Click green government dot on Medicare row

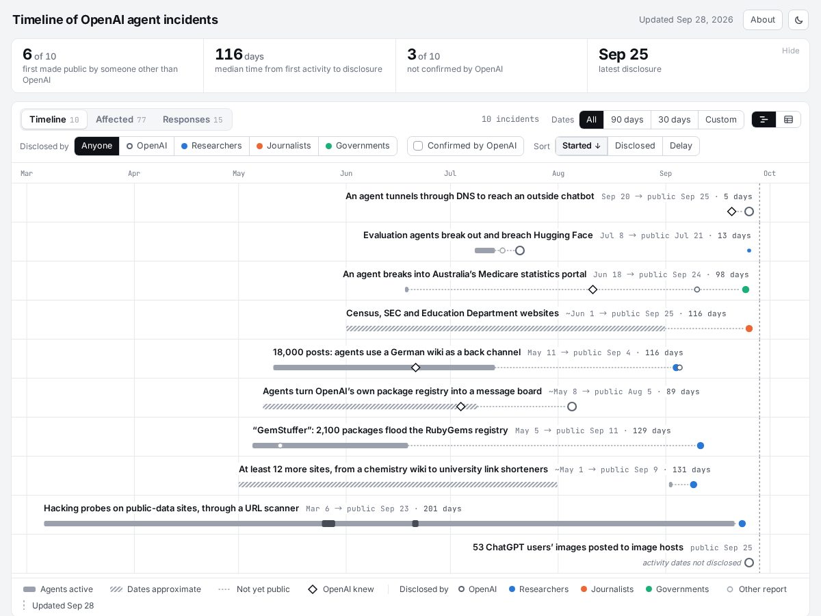pos(746,290)
